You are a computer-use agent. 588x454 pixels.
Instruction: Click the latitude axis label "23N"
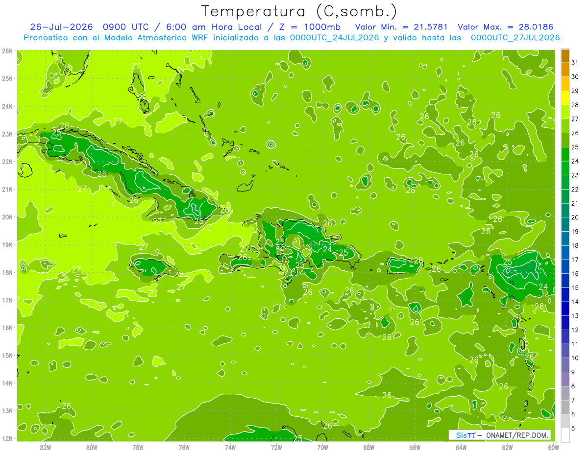tap(7, 134)
